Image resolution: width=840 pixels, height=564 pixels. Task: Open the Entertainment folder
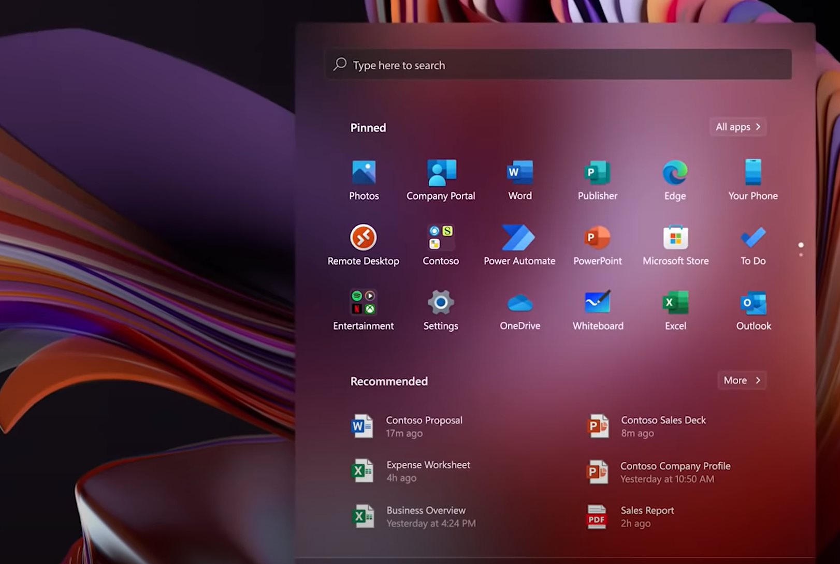pos(363,310)
